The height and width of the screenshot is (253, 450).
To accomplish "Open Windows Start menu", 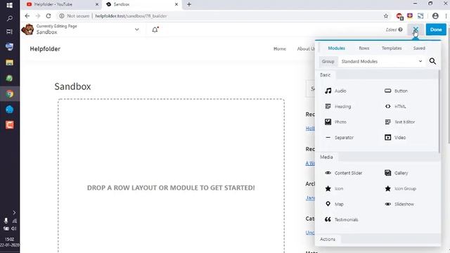I will pyautogui.click(x=9, y=5).
